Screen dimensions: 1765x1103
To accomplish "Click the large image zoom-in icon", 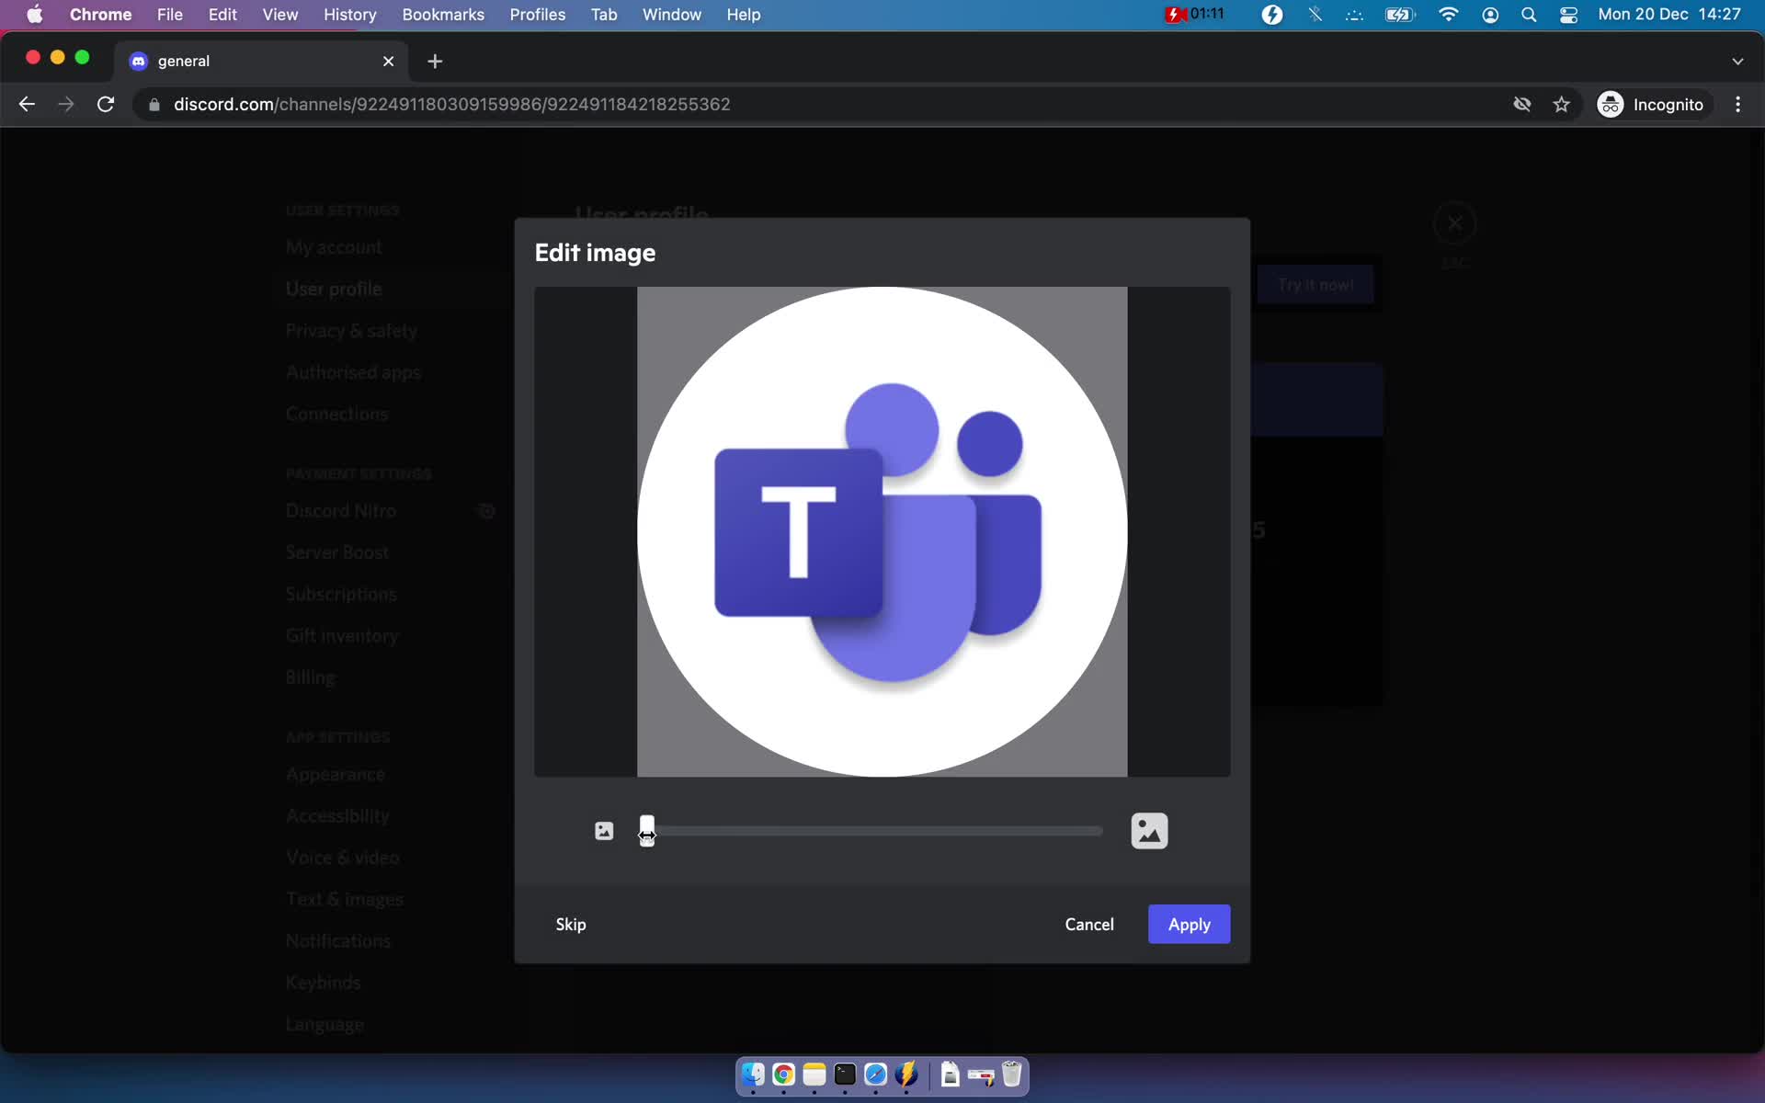I will tap(1149, 831).
